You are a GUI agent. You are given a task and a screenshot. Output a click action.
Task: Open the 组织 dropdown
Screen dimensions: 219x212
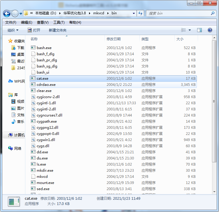13,30
